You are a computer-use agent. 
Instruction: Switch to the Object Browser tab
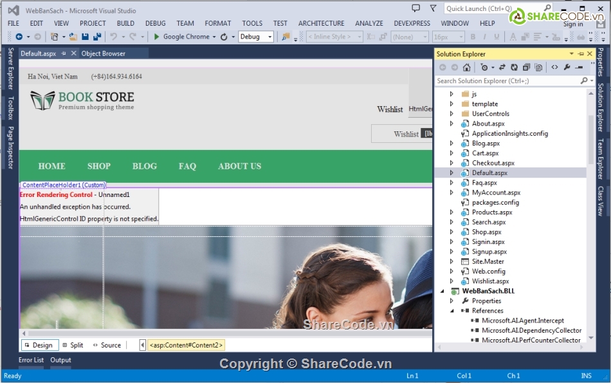(104, 53)
